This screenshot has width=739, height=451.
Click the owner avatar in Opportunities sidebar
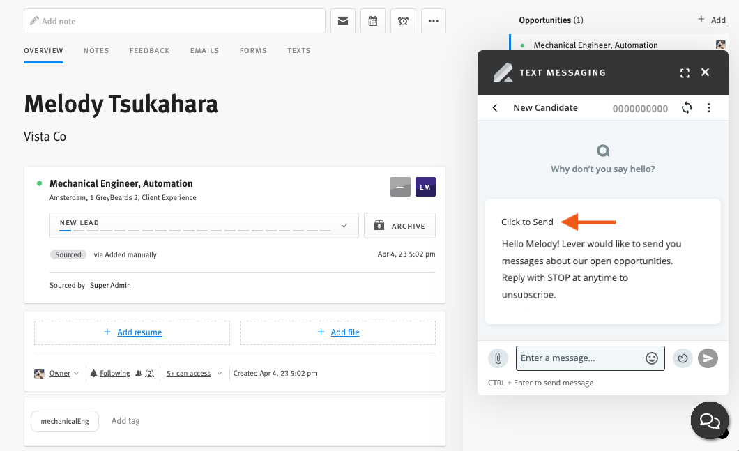coord(720,45)
